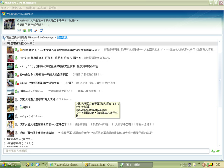Expand hidden quick launch items with » chevron
The width and height of the screenshot is (224, 168).
click(43, 163)
